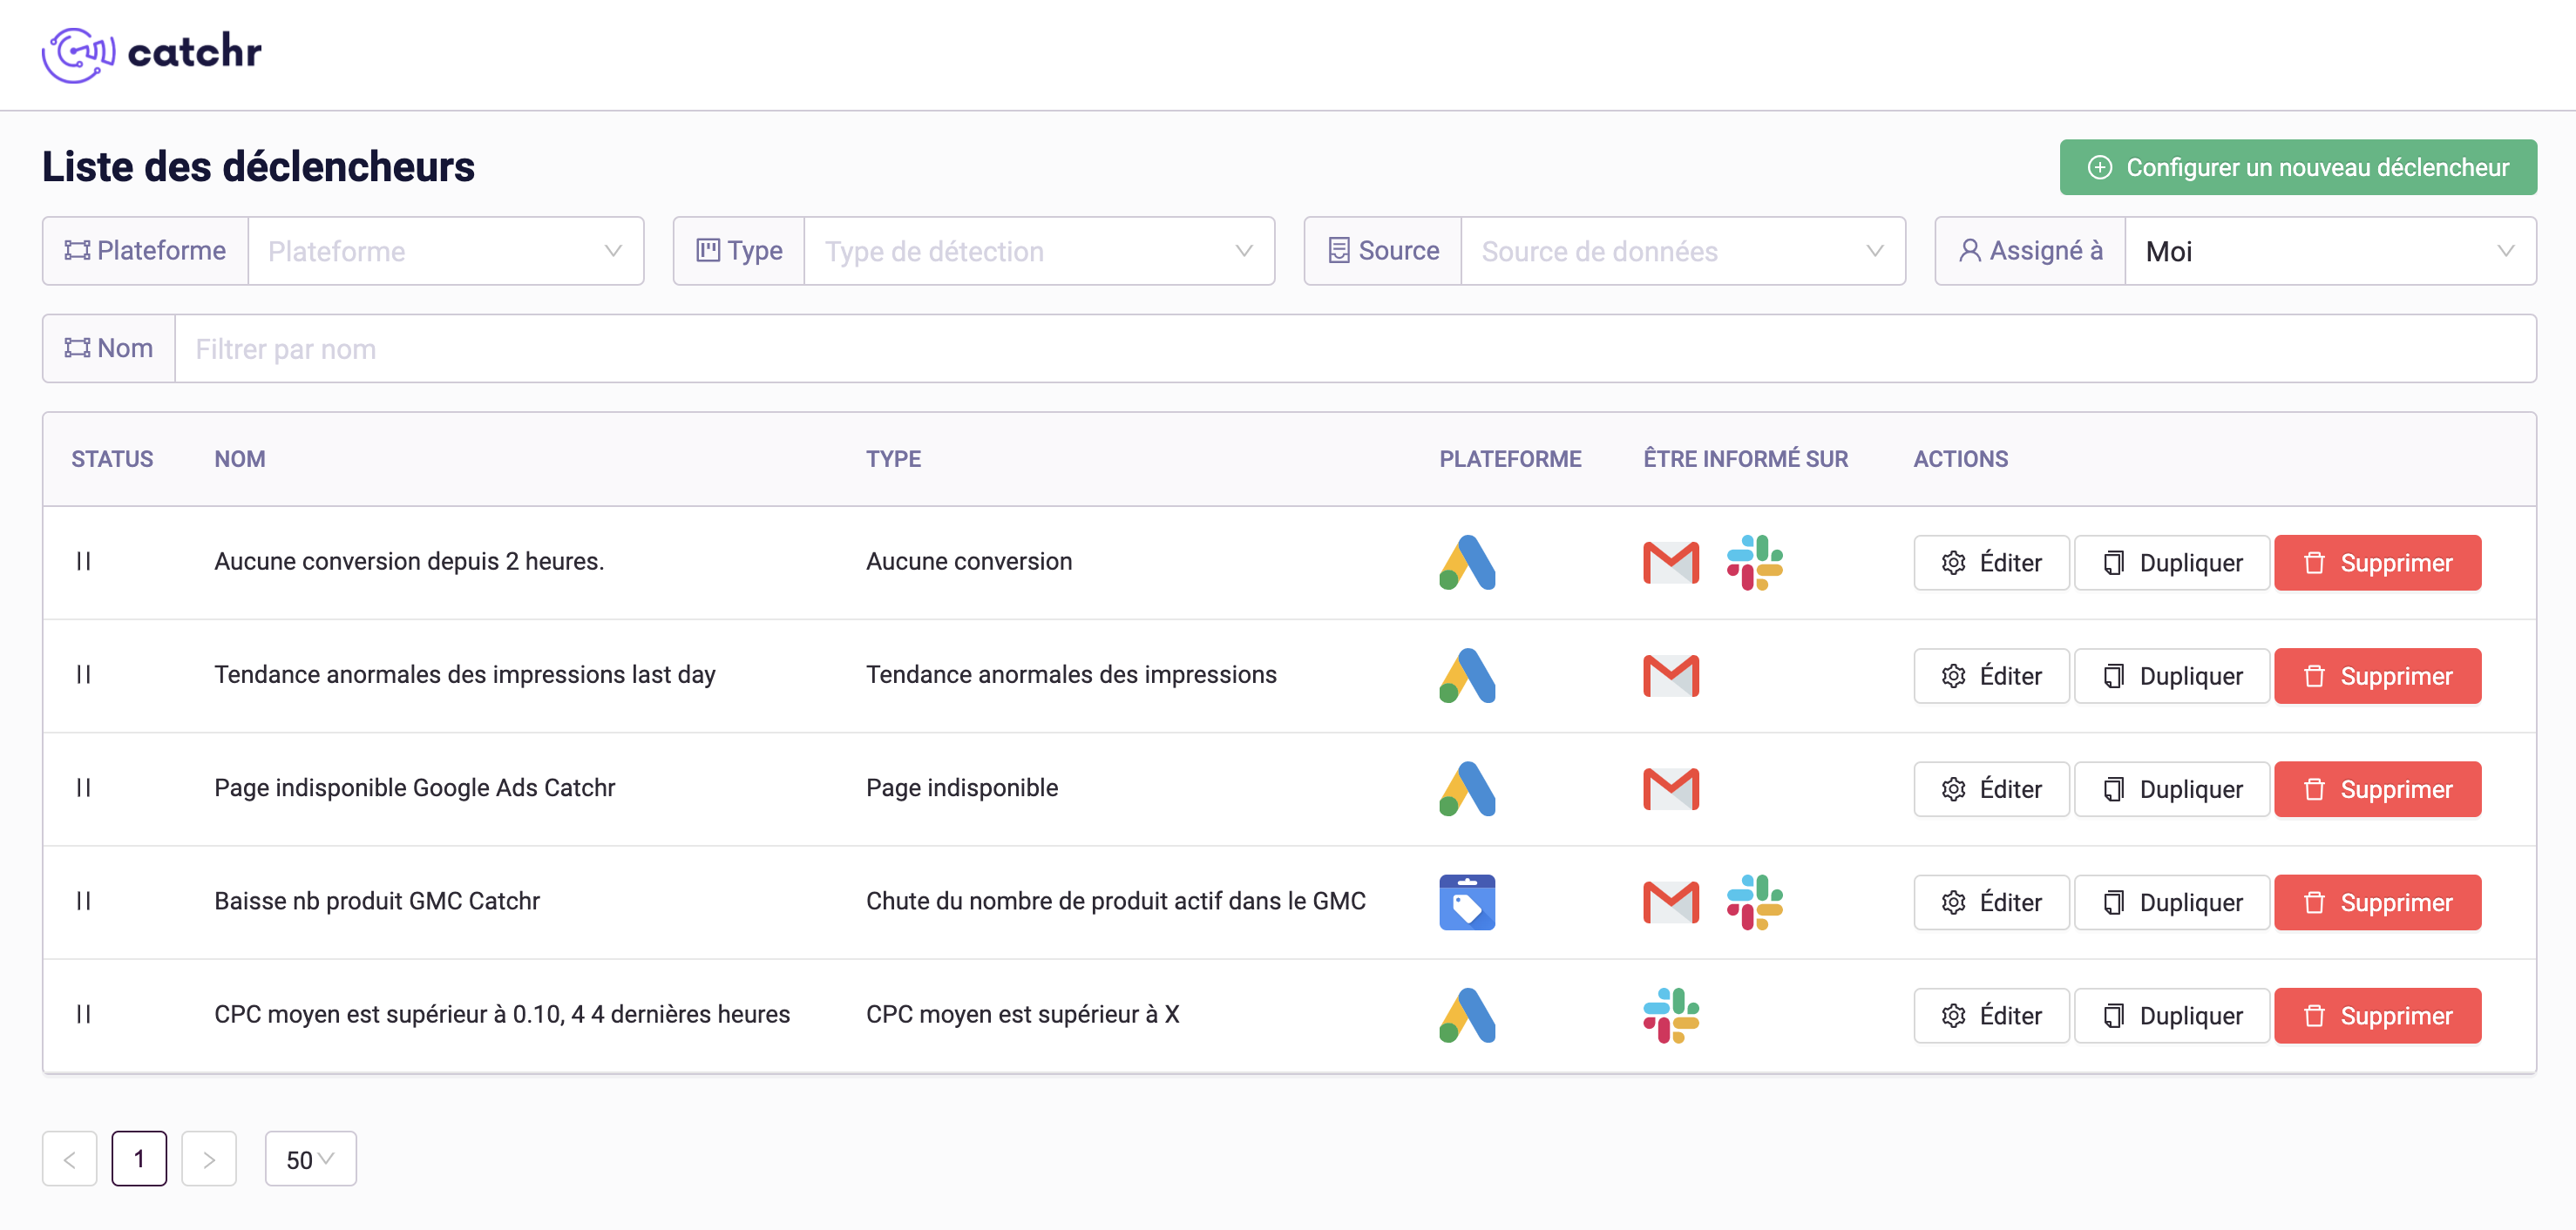The image size is (2576, 1230).
Task: Click Merchant Center icon in Baisse nb produit row
Action: (1467, 902)
